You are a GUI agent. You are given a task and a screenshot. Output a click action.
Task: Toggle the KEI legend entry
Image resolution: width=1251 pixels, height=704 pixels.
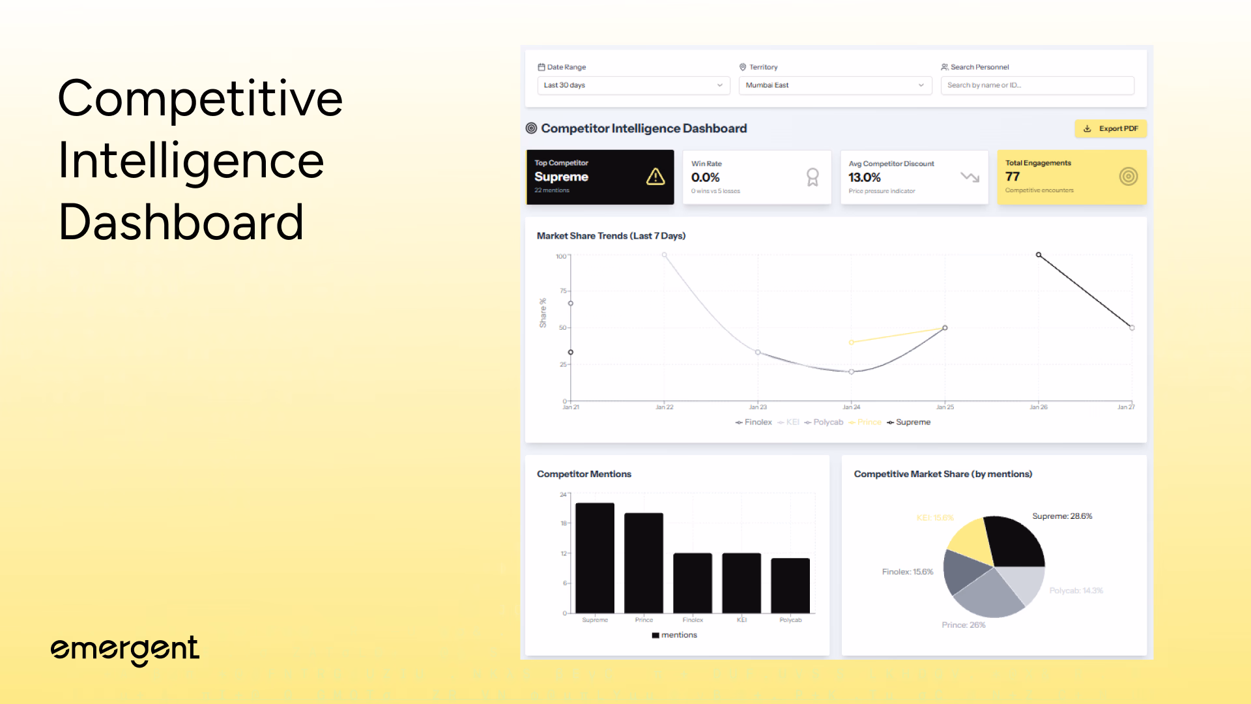click(x=788, y=422)
